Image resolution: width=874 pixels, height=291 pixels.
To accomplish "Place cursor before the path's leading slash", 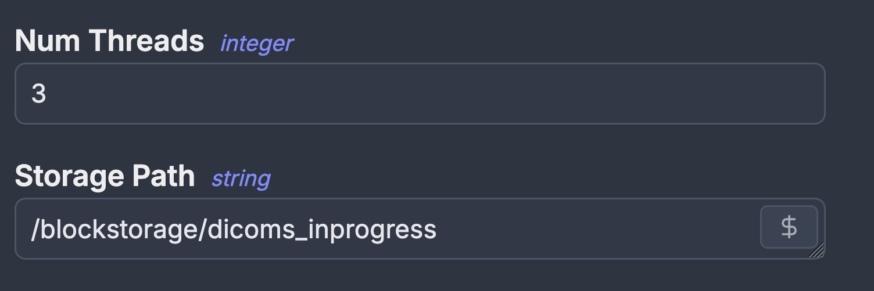I will coord(31,230).
